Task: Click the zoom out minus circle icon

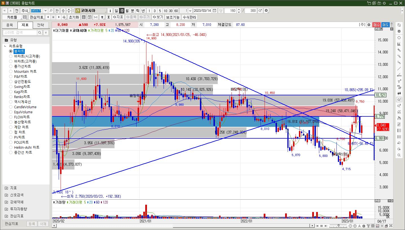Action: [350, 226]
